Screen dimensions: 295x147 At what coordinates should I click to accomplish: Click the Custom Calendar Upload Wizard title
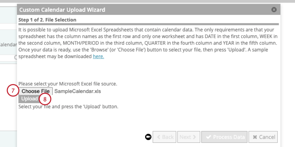(62, 10)
